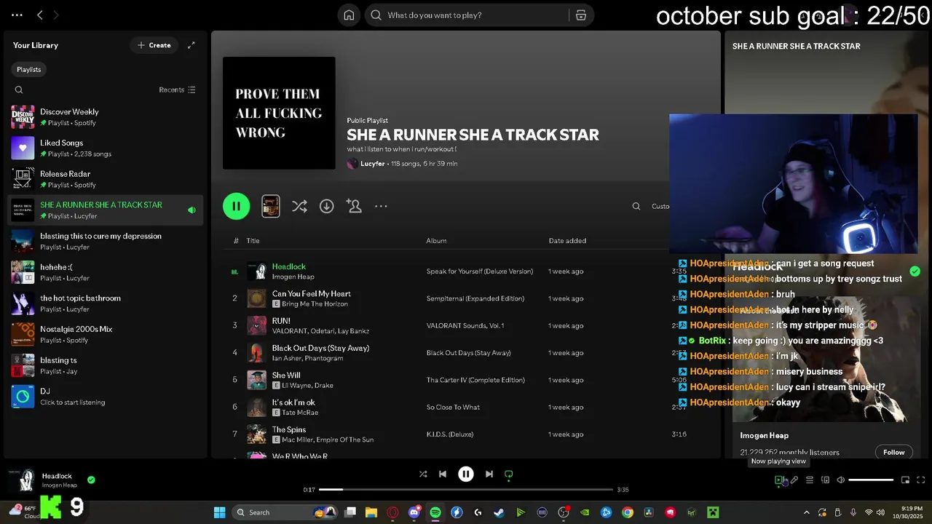Screen dimensions: 932x524
Task: Toggle Liked checkmark for Headlock
Action: 91,480
